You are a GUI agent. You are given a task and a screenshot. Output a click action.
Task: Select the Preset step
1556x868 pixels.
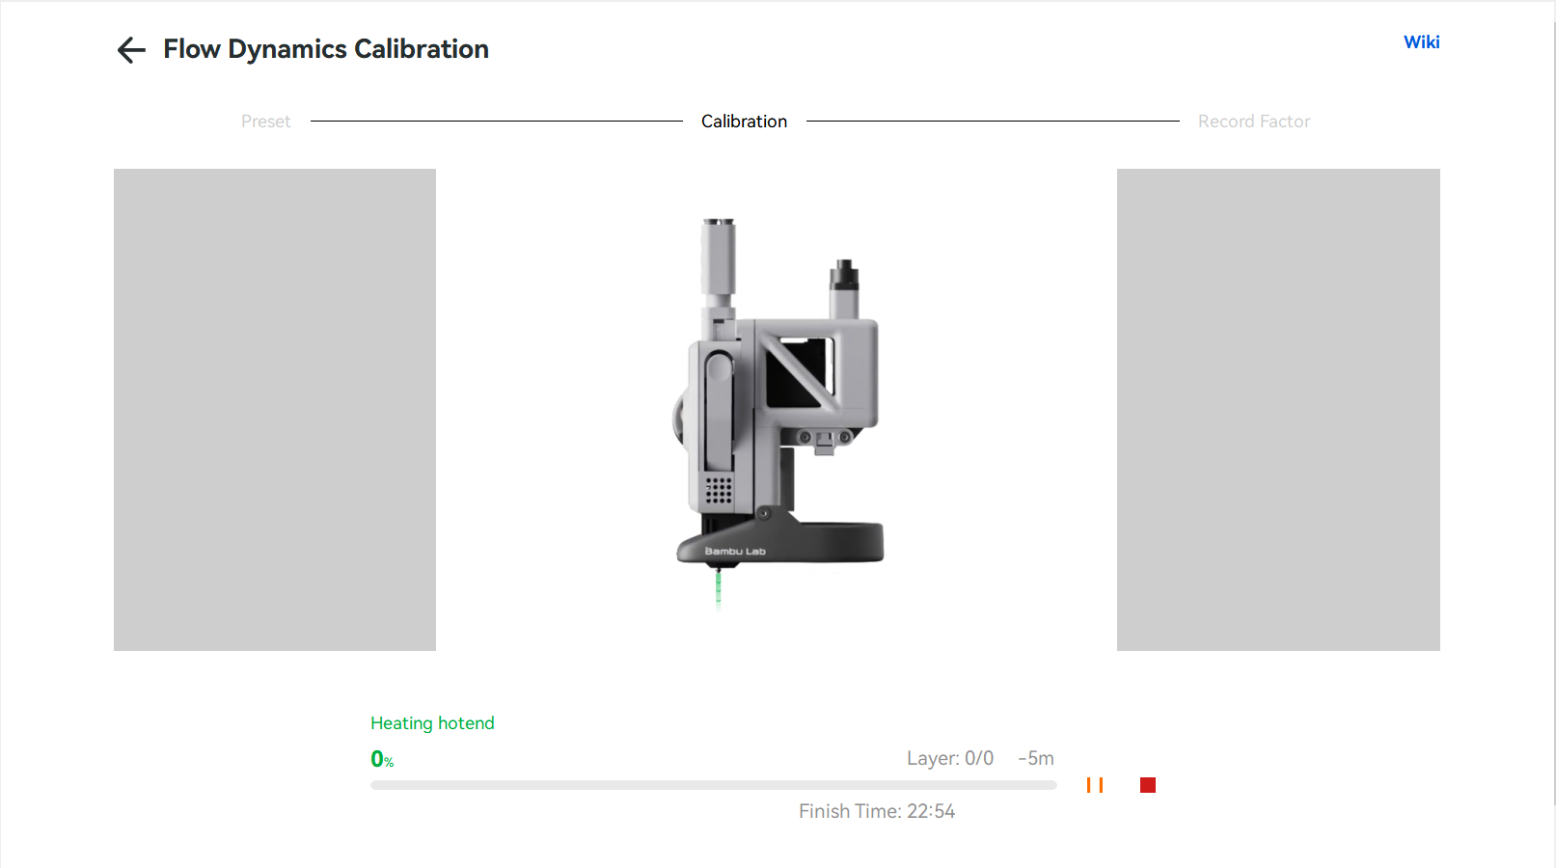point(265,122)
